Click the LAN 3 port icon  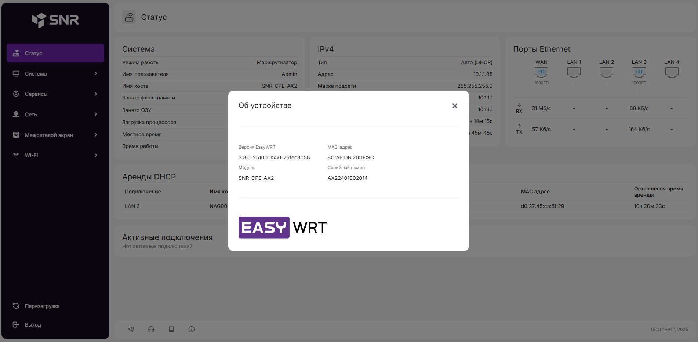(639, 72)
